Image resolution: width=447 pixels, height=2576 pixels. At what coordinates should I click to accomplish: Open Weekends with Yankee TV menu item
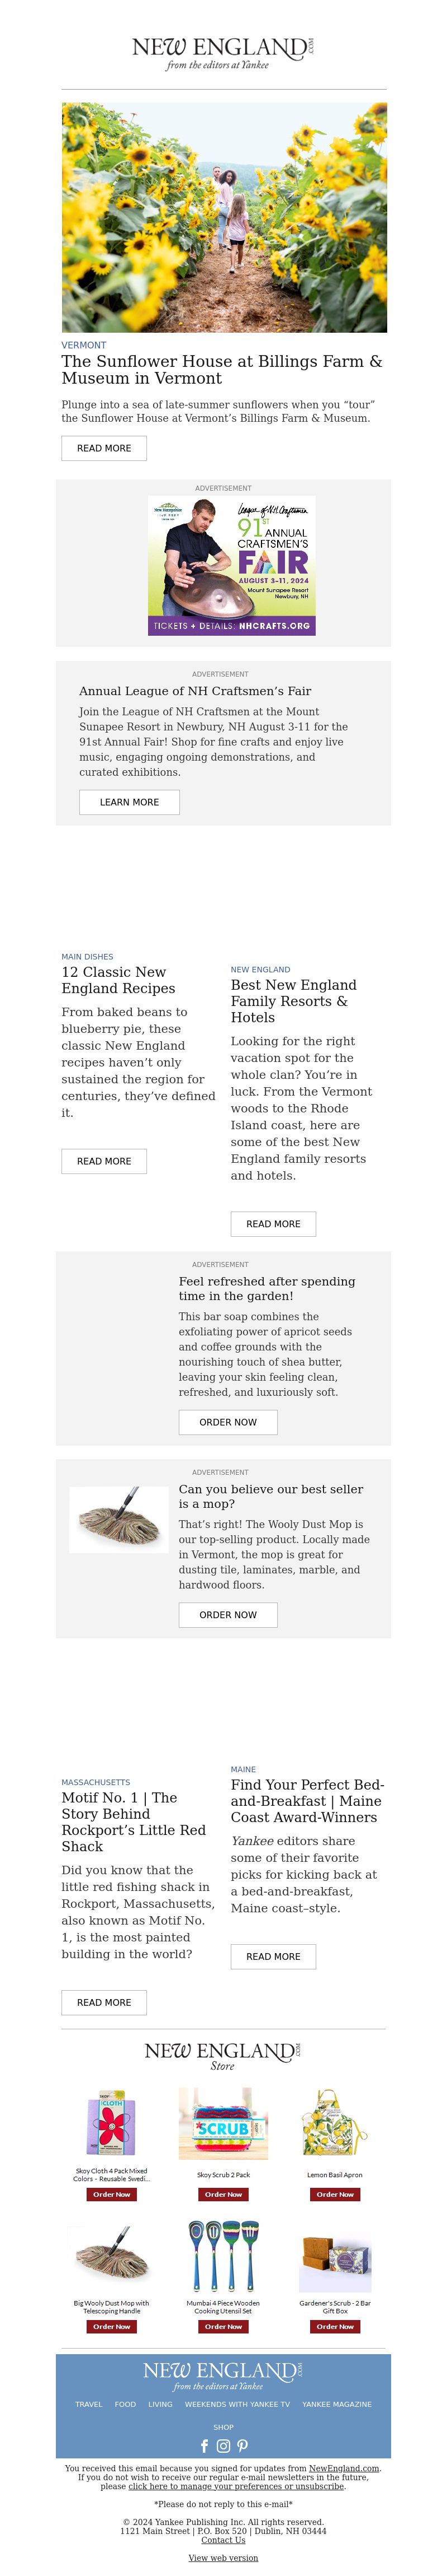coord(237,2404)
